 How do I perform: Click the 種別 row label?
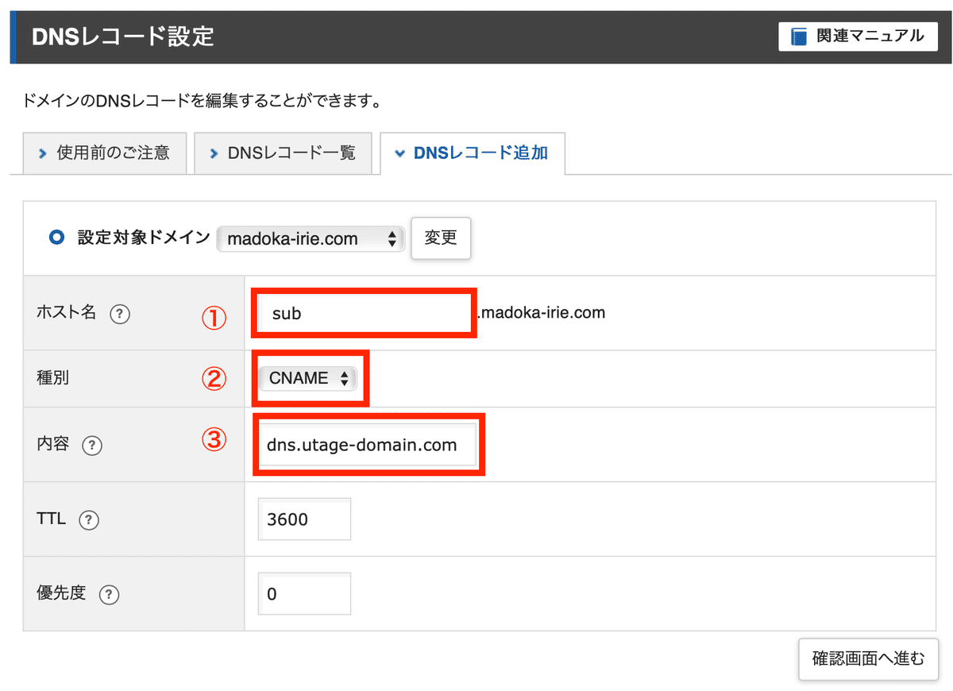click(53, 378)
